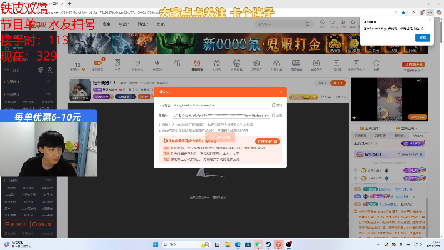Close the orange stream code dialog
This screenshot has width=444, height=250.
(x=281, y=92)
